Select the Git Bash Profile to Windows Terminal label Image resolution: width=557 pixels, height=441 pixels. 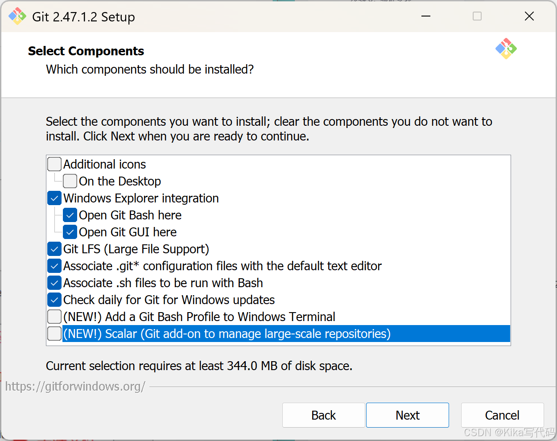tap(199, 317)
